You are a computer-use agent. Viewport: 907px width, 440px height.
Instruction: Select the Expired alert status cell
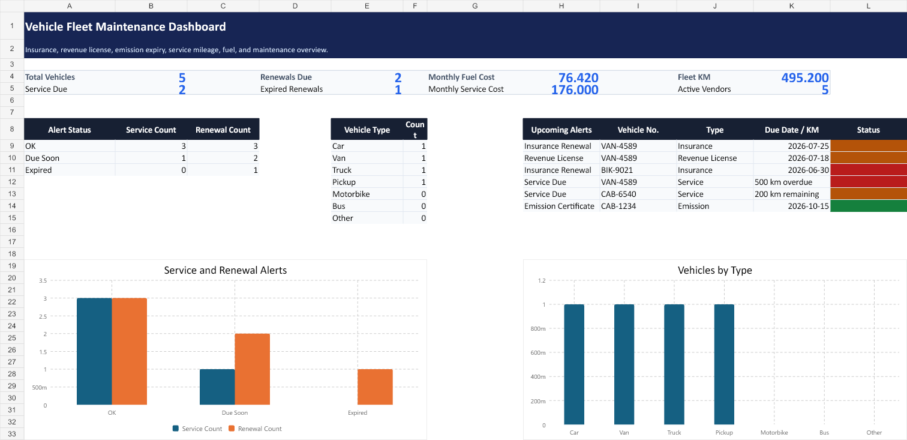click(70, 170)
